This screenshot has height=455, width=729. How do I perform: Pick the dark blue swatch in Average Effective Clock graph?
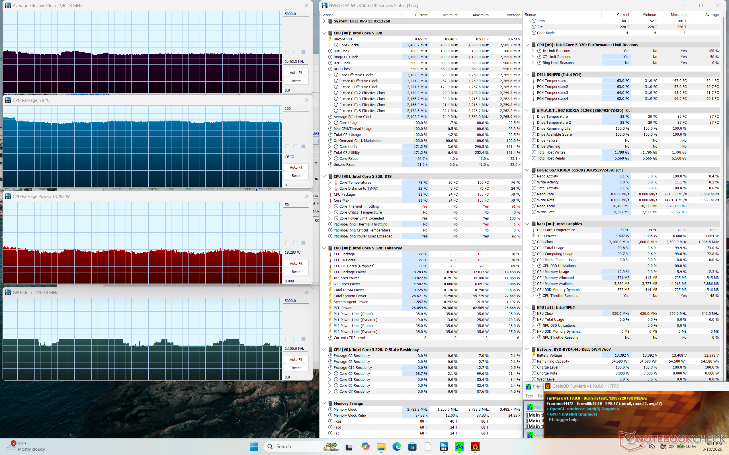(x=304, y=52)
